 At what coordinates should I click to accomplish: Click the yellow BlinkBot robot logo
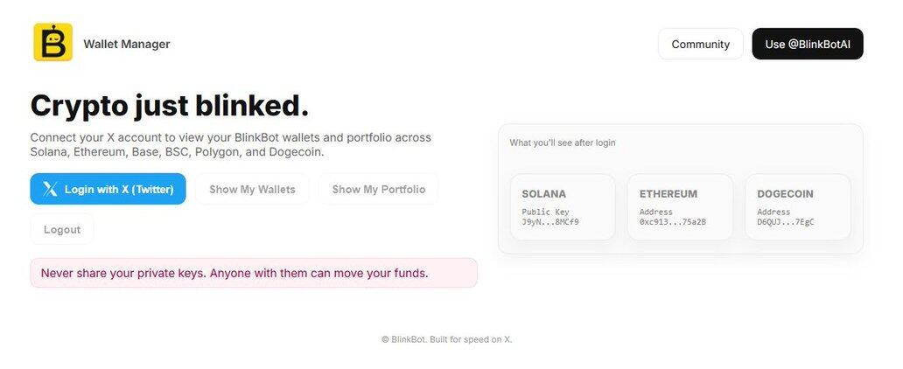coord(52,43)
